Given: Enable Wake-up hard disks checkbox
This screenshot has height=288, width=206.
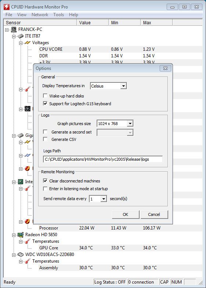Looking at the screenshot, I should point(45,96).
